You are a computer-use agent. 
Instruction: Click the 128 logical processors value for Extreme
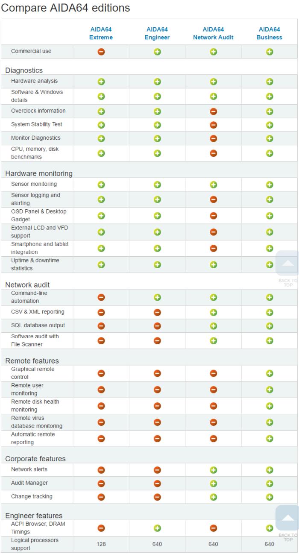101,544
